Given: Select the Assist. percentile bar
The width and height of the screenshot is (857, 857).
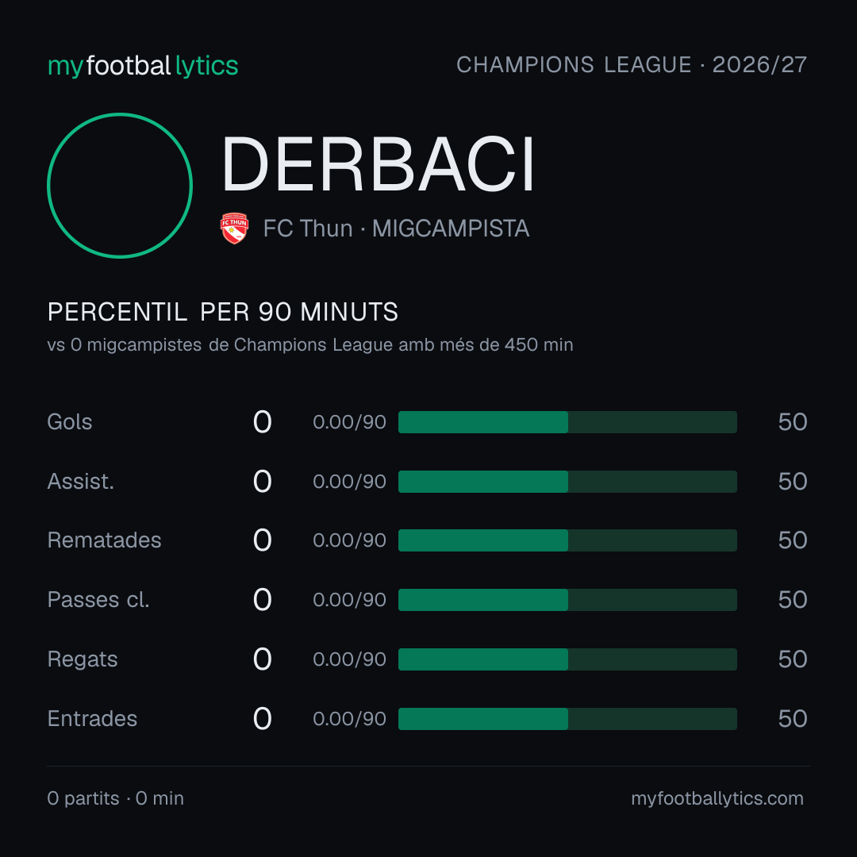Looking at the screenshot, I should click(567, 482).
